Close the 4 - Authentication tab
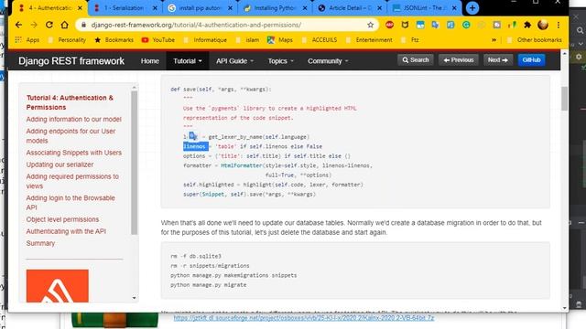 tap(80, 8)
